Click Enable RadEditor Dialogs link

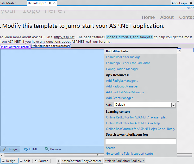pos(123,57)
